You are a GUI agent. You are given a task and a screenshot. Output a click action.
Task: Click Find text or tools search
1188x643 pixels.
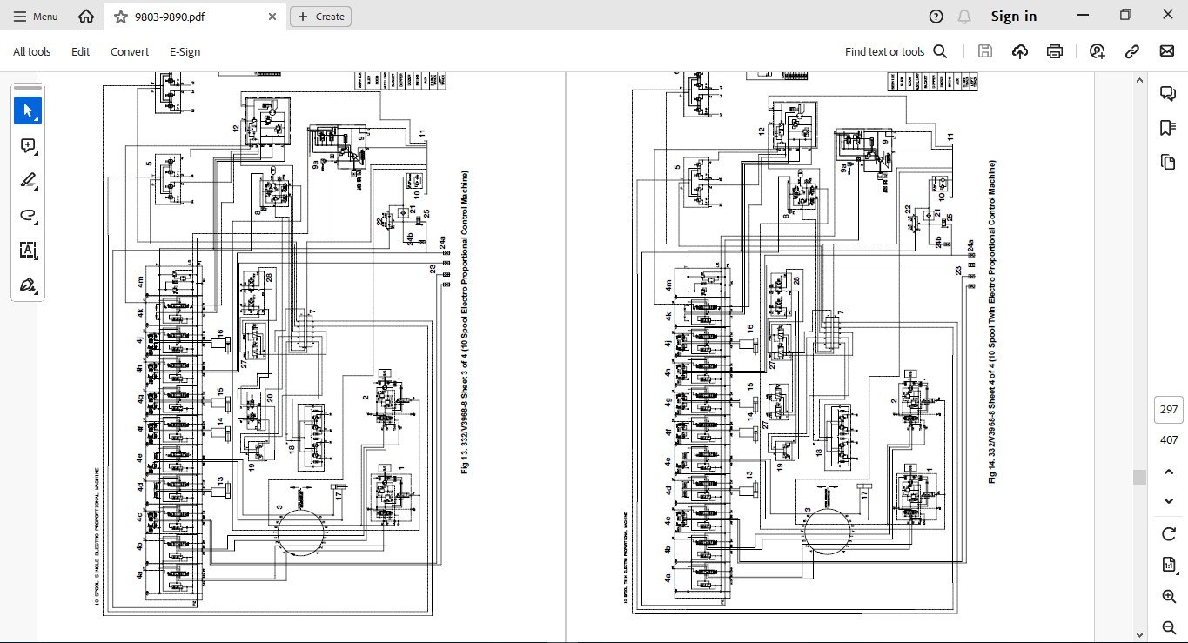click(896, 51)
